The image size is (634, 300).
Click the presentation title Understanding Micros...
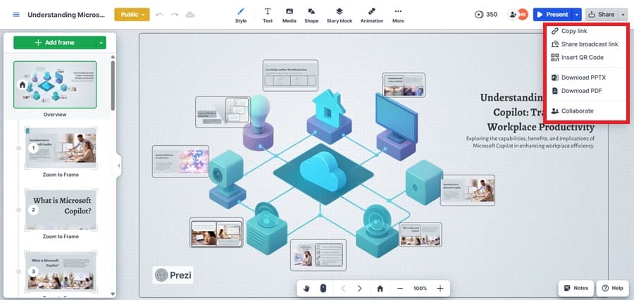pos(66,15)
